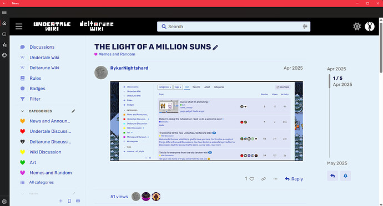The height and width of the screenshot is (206, 383).
Task: Click the grey avatar next to views
Action: [136, 197]
